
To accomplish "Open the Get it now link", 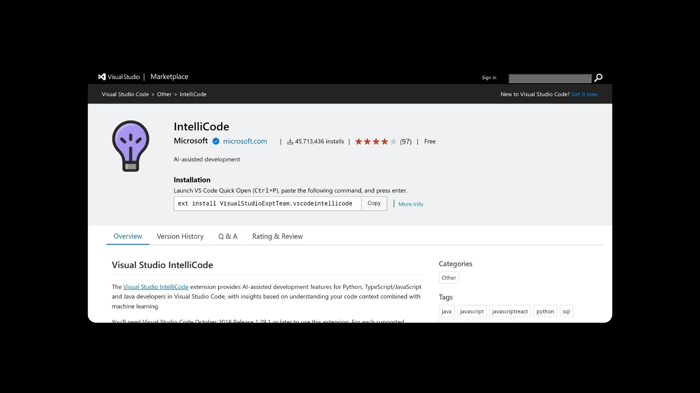I will tap(585, 94).
